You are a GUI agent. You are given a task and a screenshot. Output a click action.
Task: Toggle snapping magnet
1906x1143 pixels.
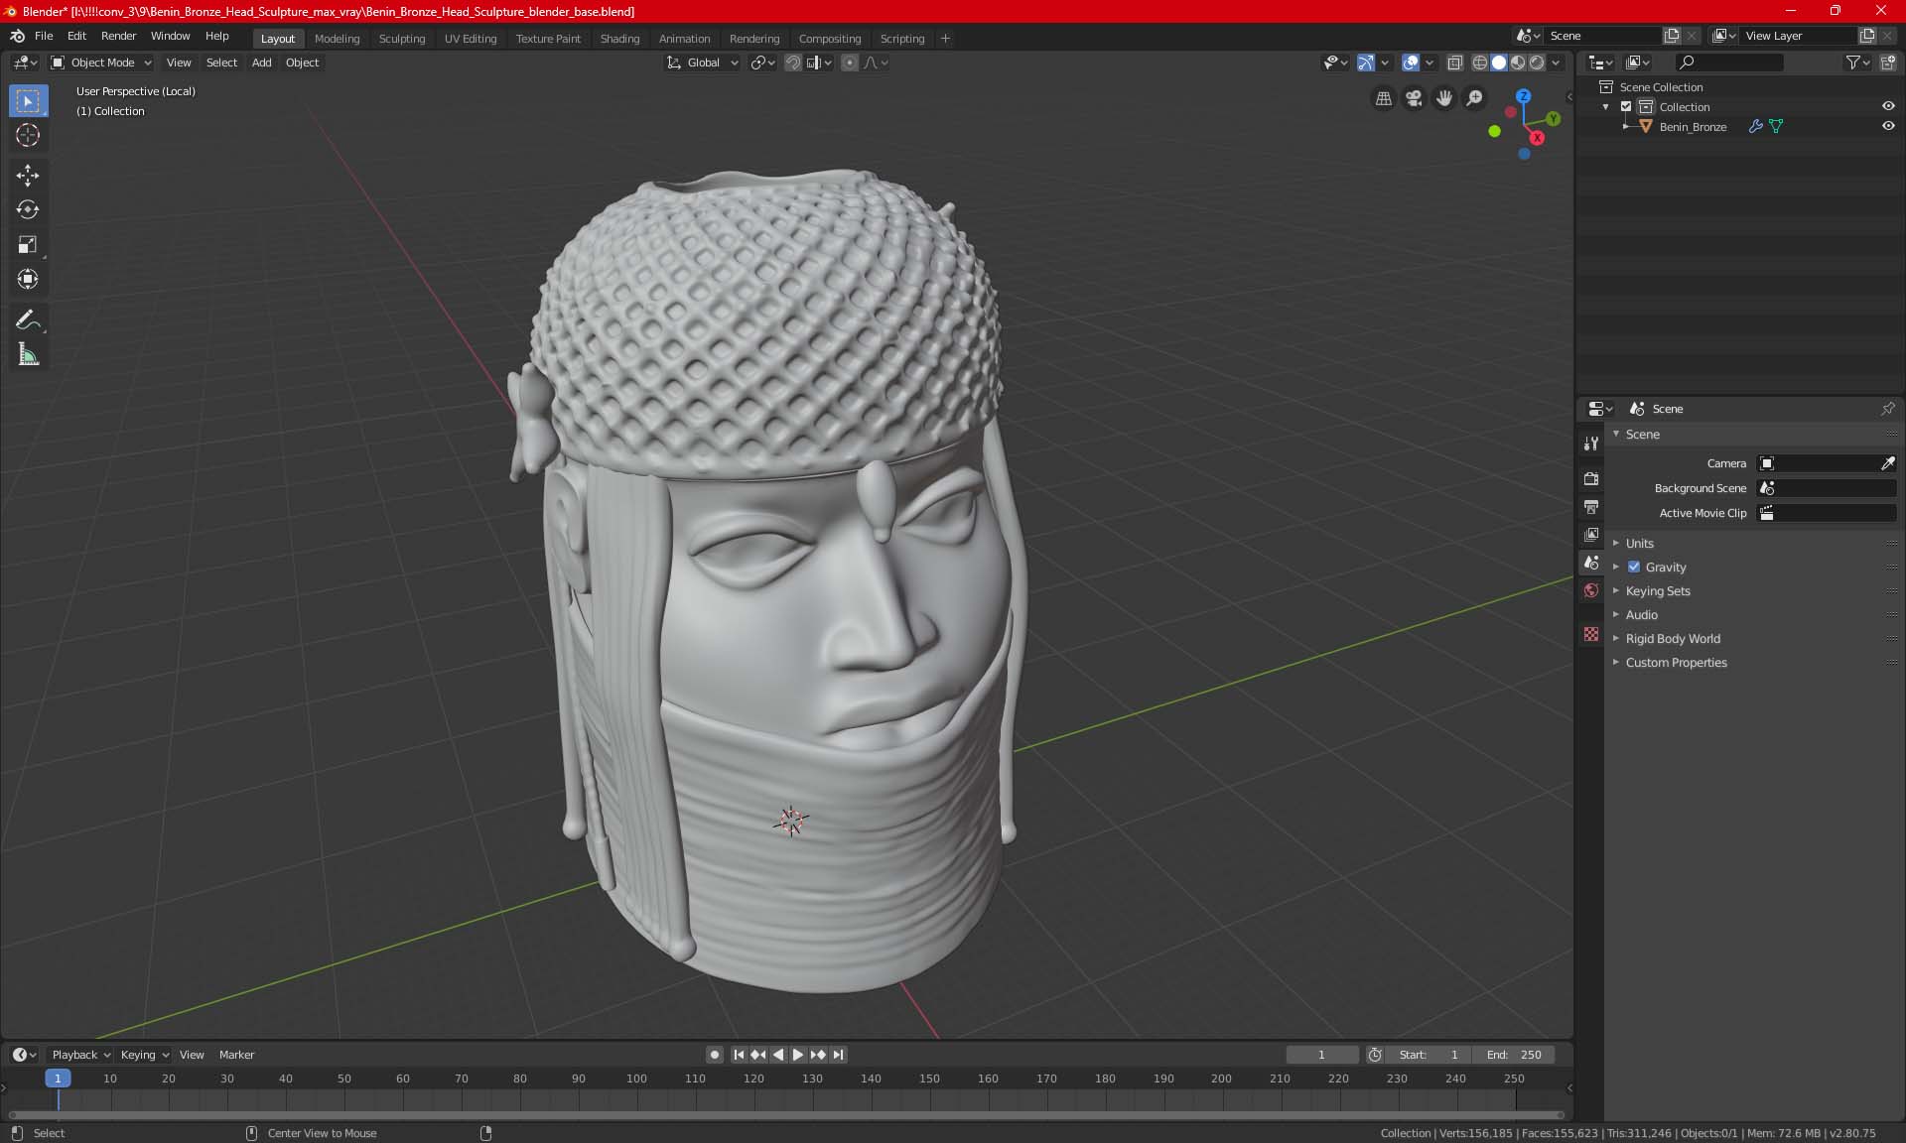coord(793,63)
